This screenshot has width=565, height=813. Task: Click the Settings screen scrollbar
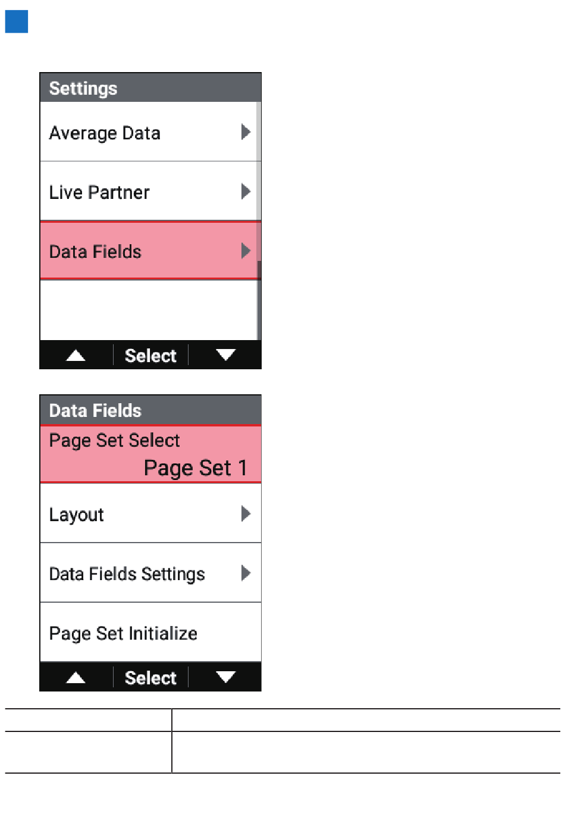point(259,221)
